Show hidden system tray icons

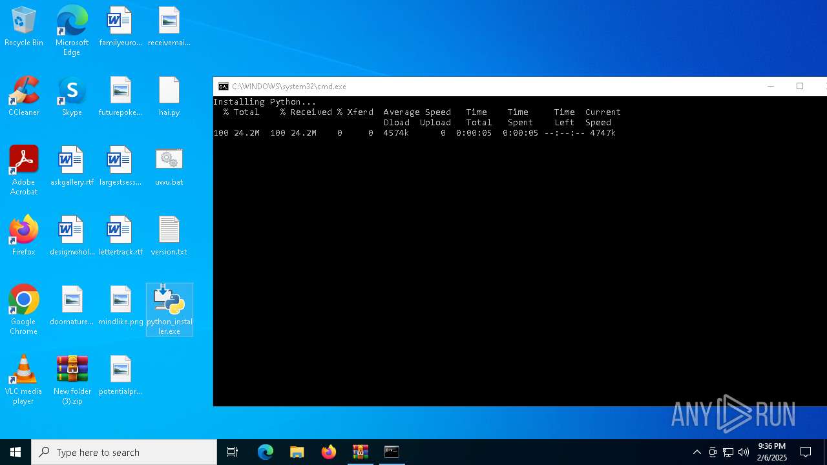coord(696,452)
